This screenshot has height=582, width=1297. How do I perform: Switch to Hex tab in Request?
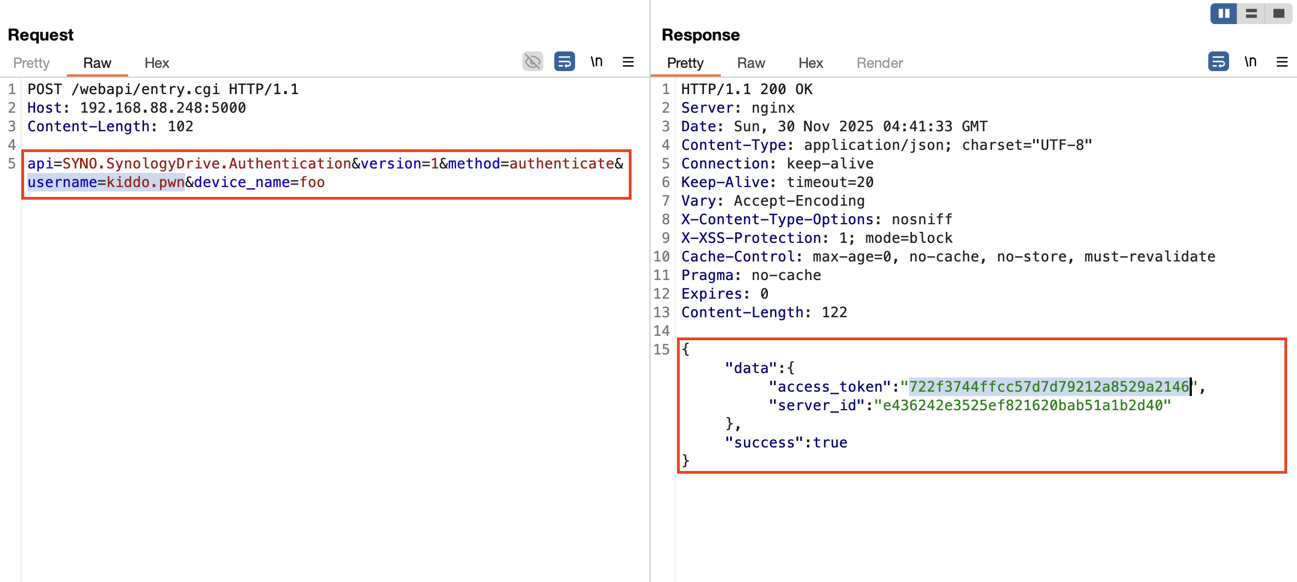[157, 63]
